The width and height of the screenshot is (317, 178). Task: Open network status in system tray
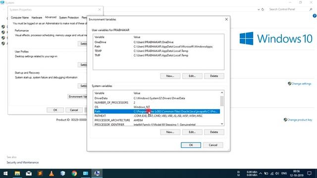point(272,174)
